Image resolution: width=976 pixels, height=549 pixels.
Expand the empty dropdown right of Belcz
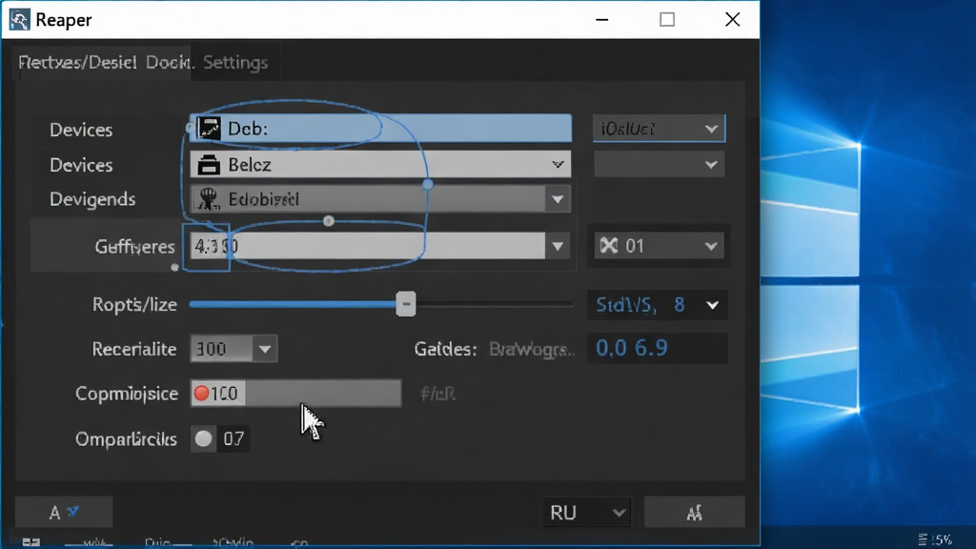(x=659, y=165)
